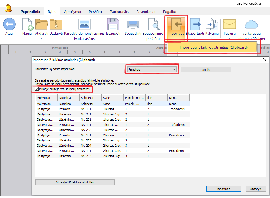Click the 'Pamokų per…' column header

[x=135, y=97]
